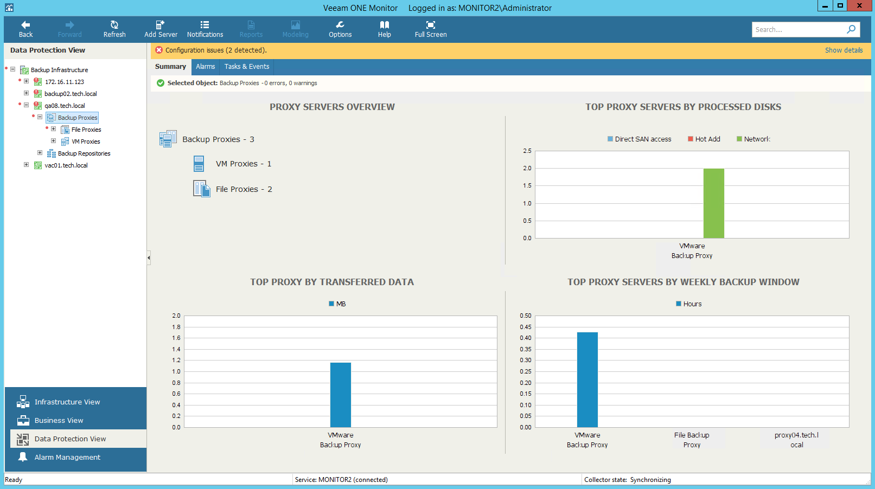Click the green processed disks bar

714,203
